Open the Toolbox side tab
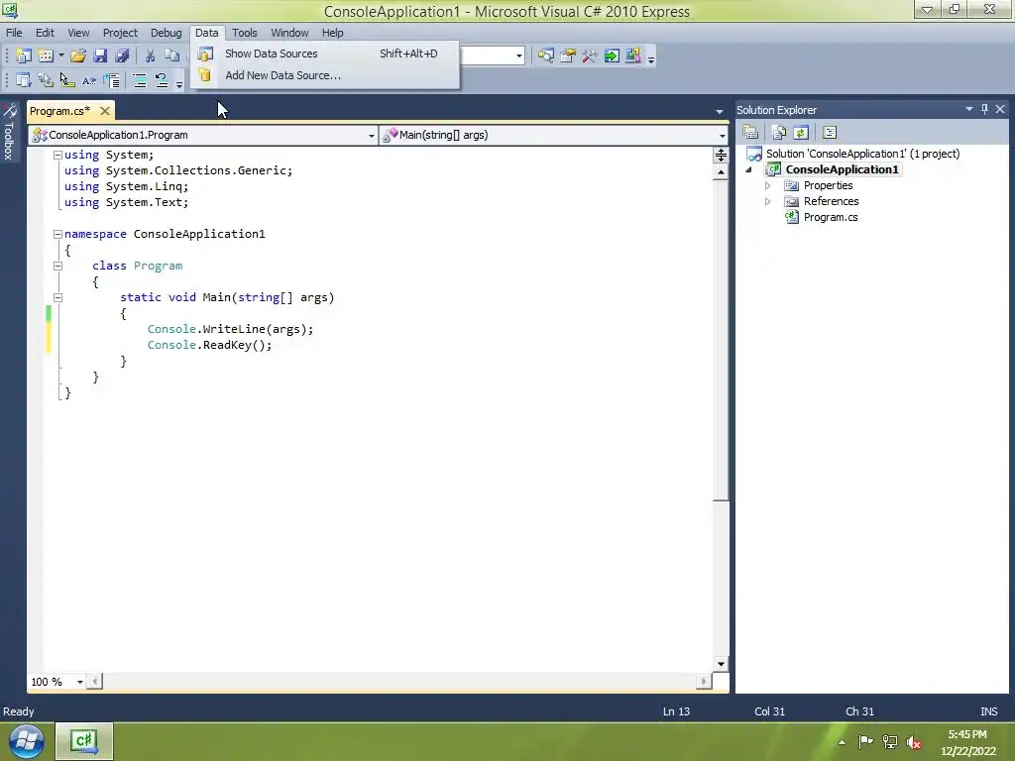 pyautogui.click(x=9, y=134)
